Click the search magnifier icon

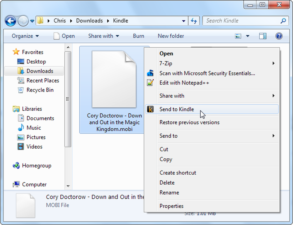283,21
